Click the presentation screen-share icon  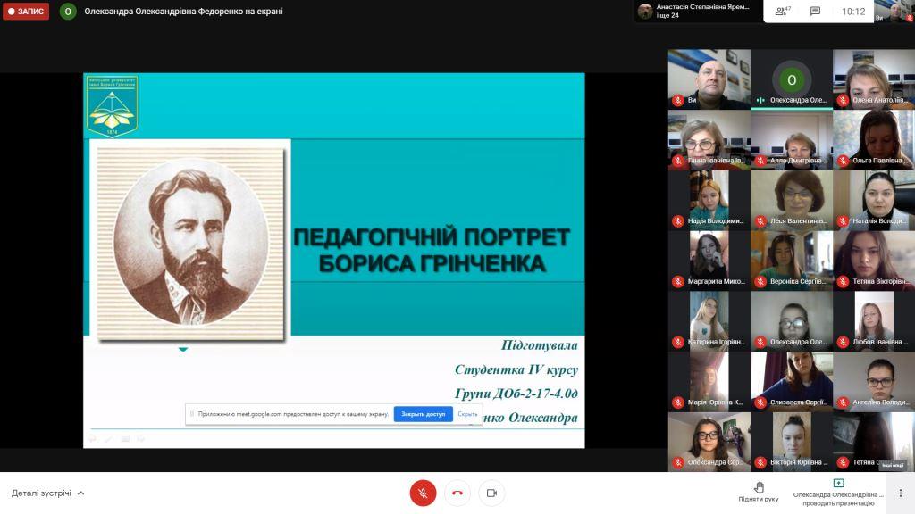coord(837,484)
